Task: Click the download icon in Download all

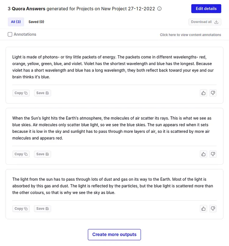Action: point(216,22)
